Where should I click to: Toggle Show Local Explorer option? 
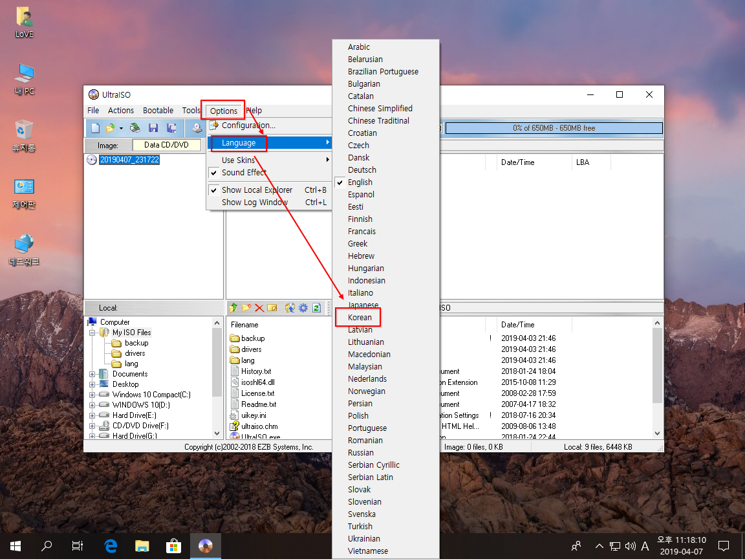coord(269,190)
